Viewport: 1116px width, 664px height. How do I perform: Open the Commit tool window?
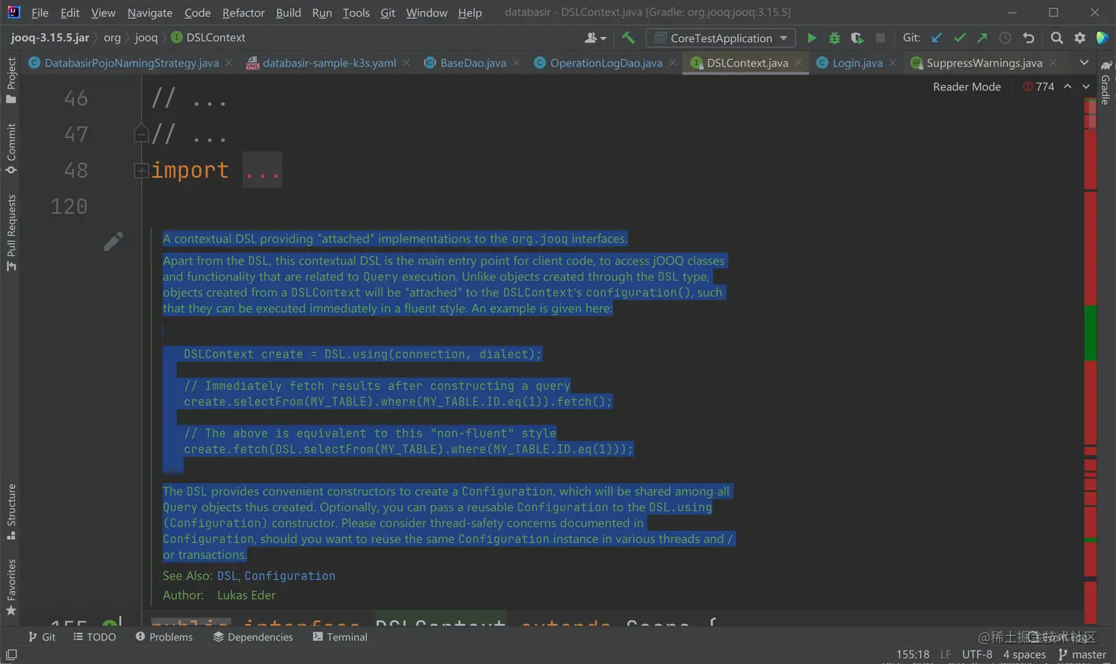[x=11, y=148]
